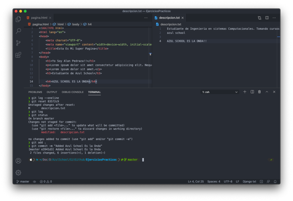Split the descripcion.txt editor to the right
This screenshot has height=201, width=293.
tap(267, 18)
